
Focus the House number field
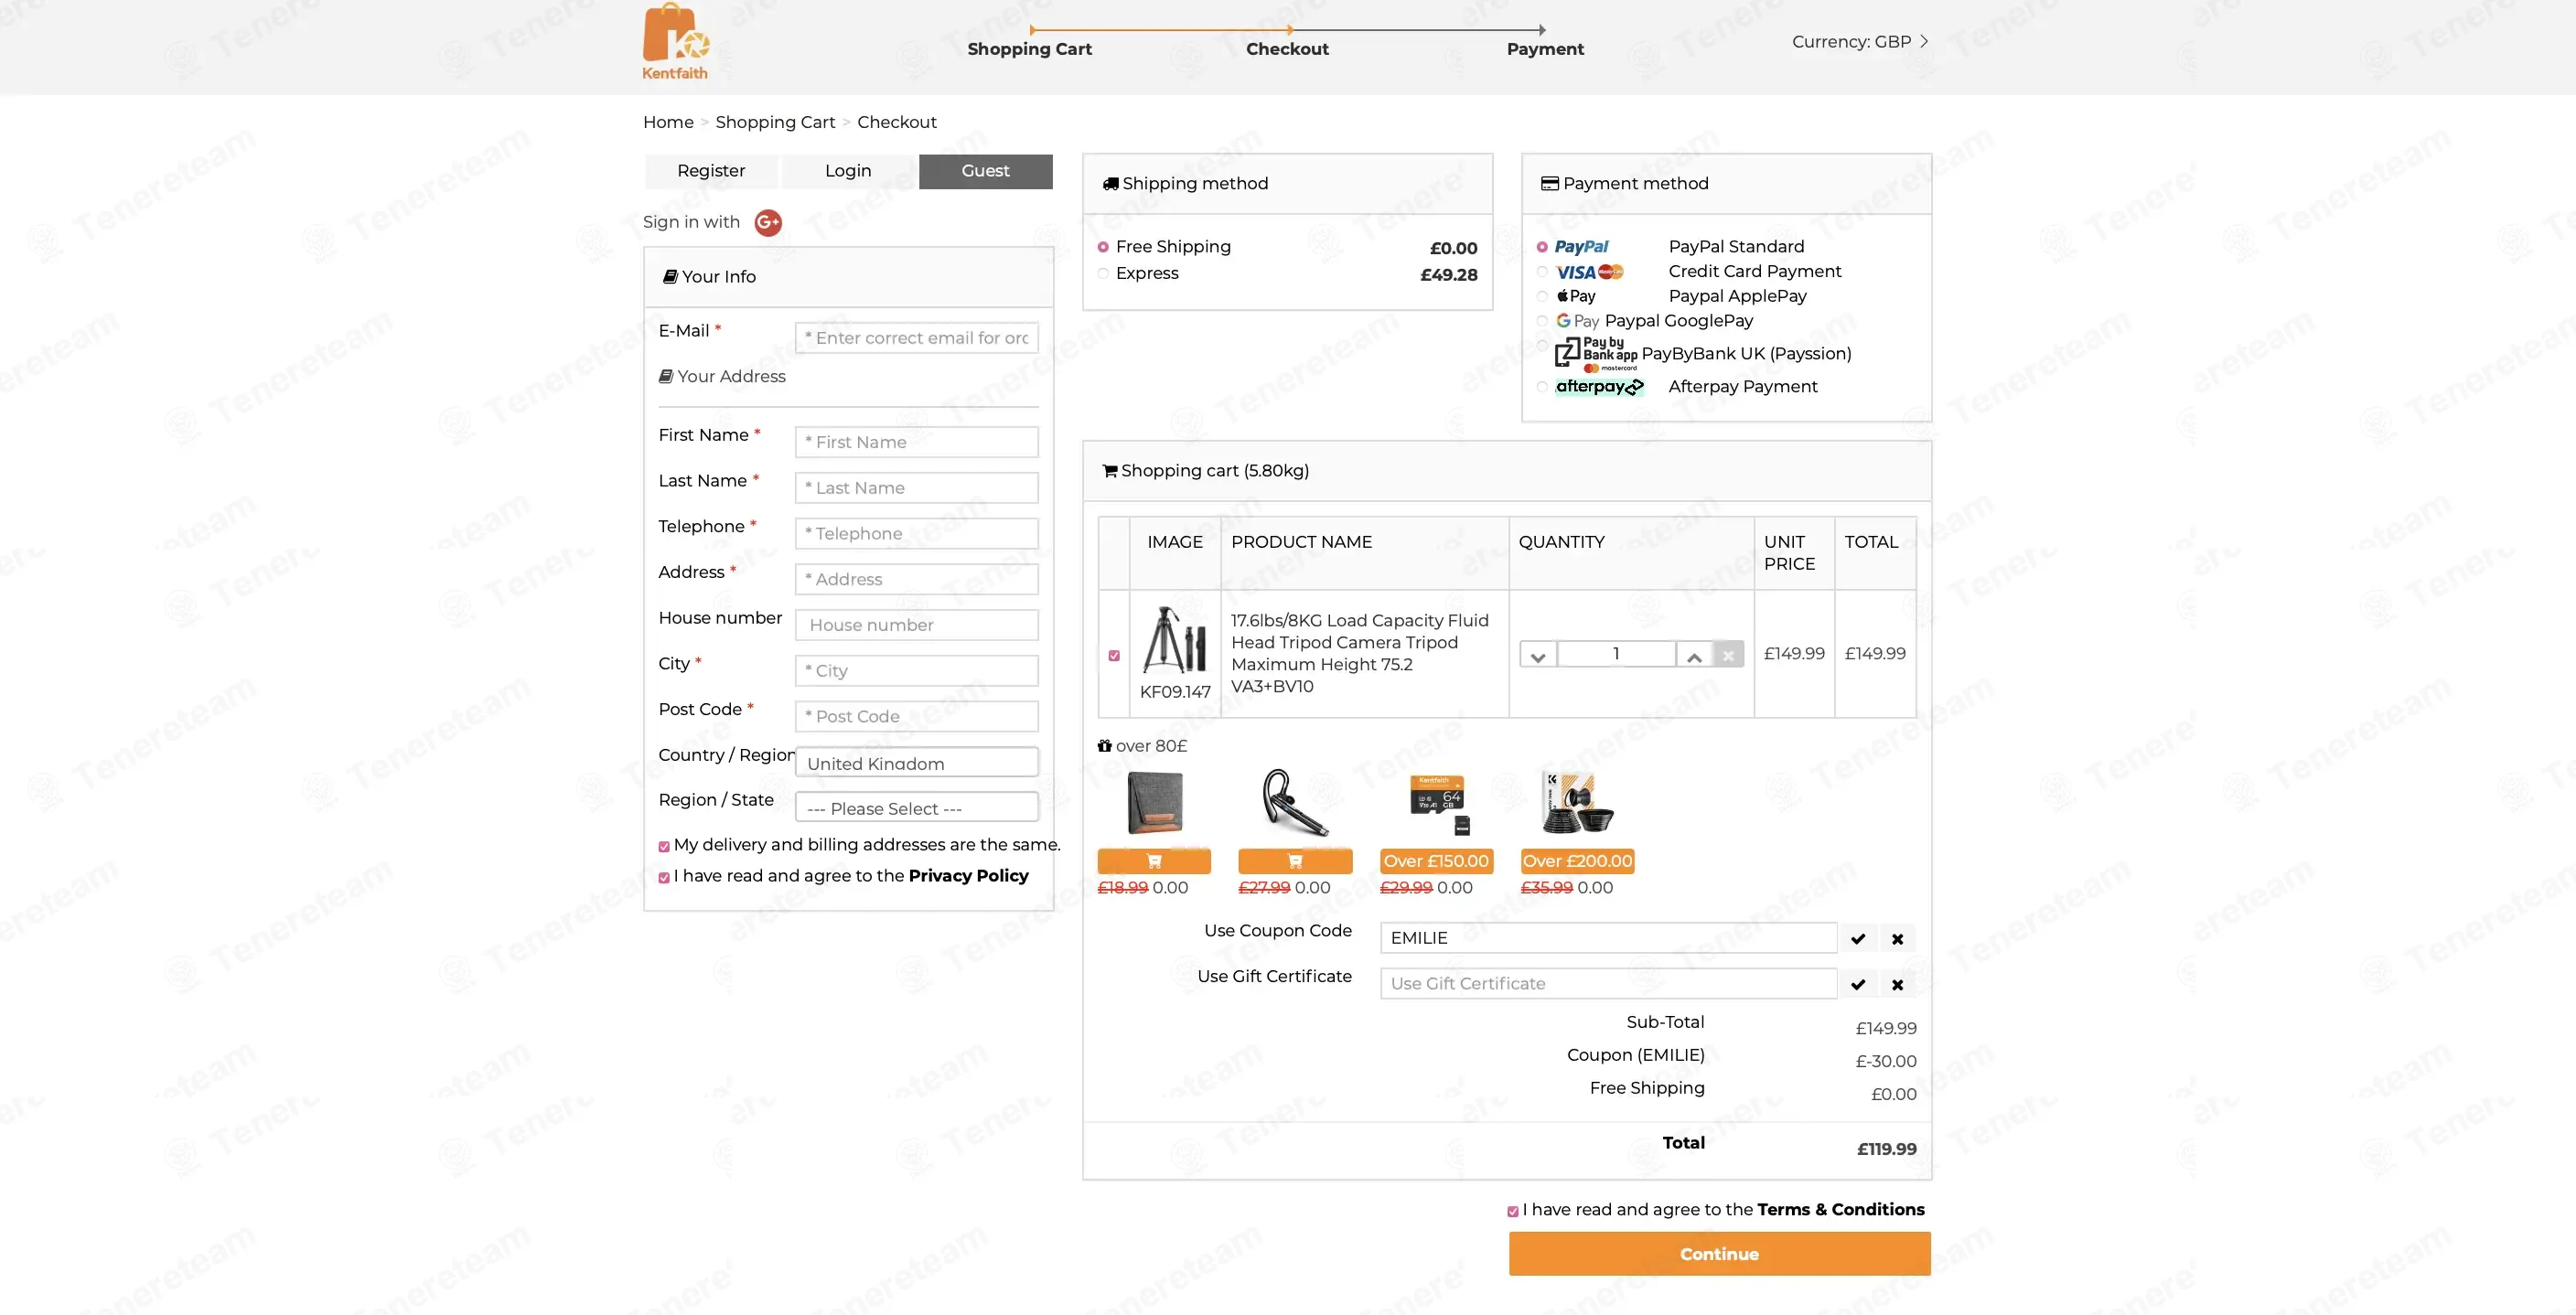click(916, 625)
